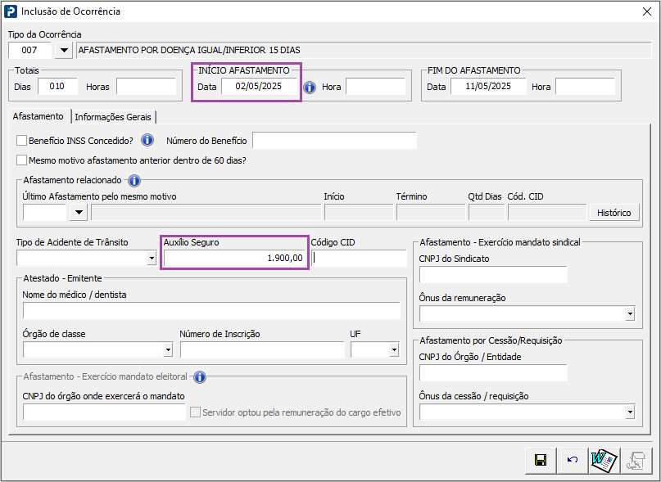
Task: Open Tipo de Acidente de Trânsito dropdown
Action: pyautogui.click(x=152, y=259)
